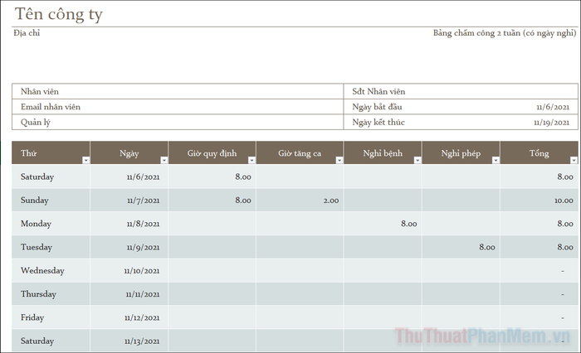
Task: Select the Địa chỉ address cell
Action: 27,33
